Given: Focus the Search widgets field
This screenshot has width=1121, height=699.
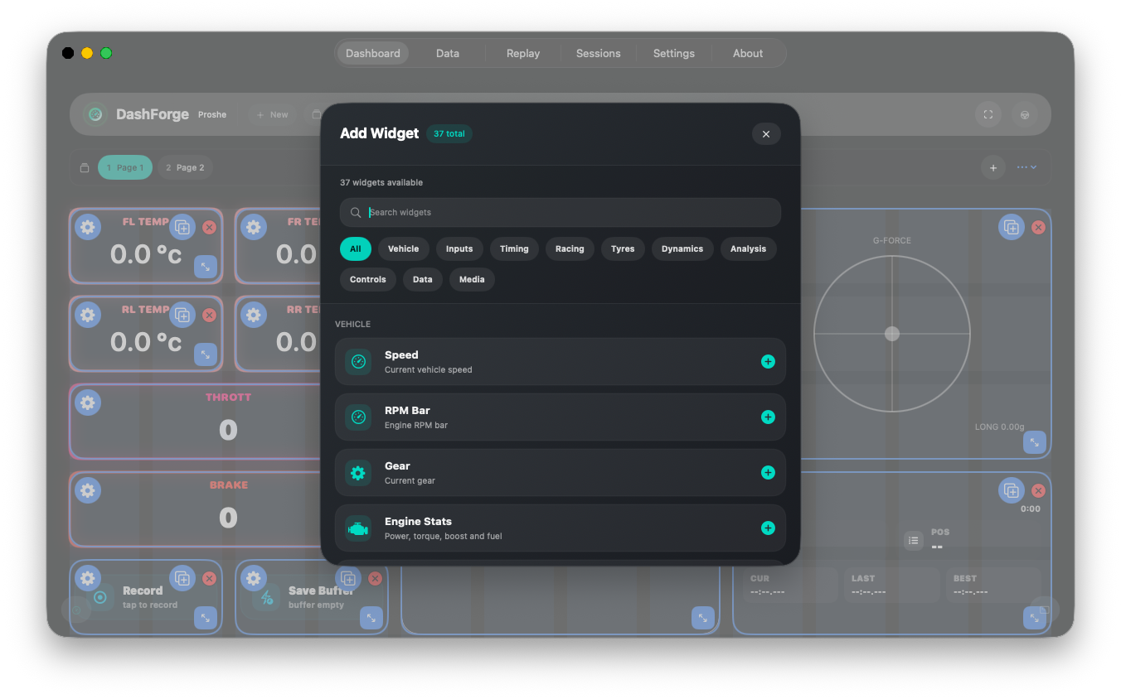Looking at the screenshot, I should [560, 212].
